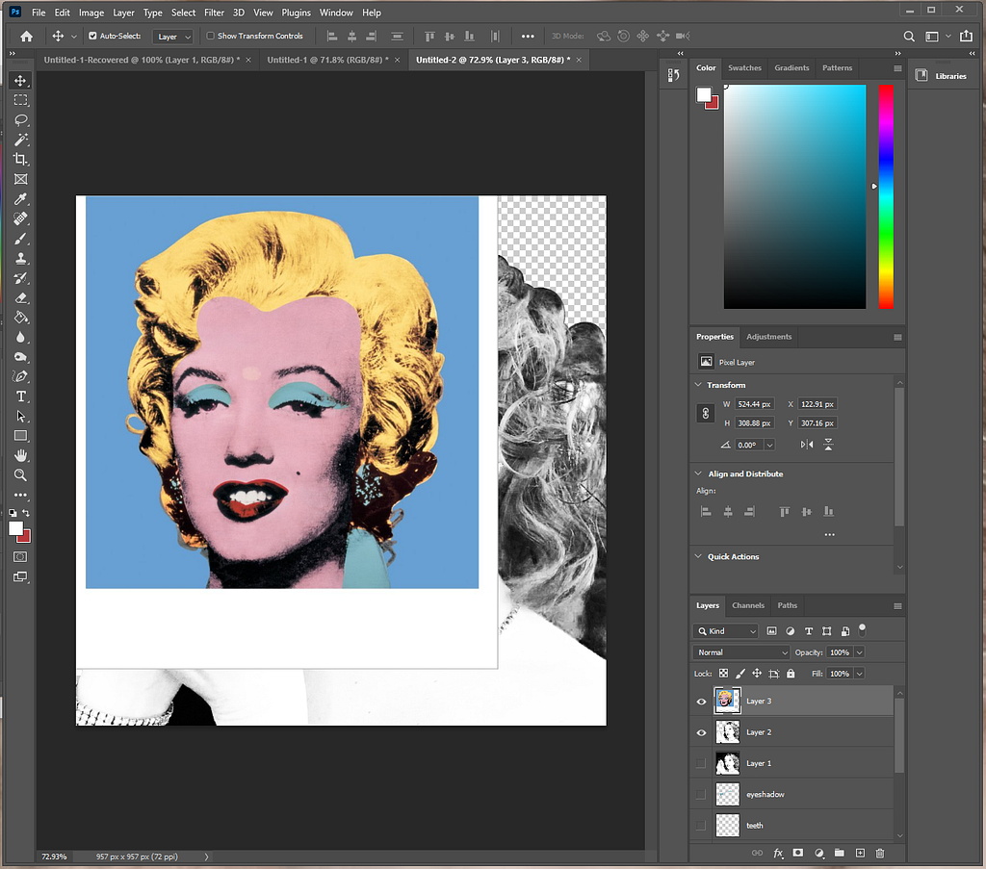986x869 pixels.
Task: Open the Search magnifier icon
Action: click(x=909, y=37)
